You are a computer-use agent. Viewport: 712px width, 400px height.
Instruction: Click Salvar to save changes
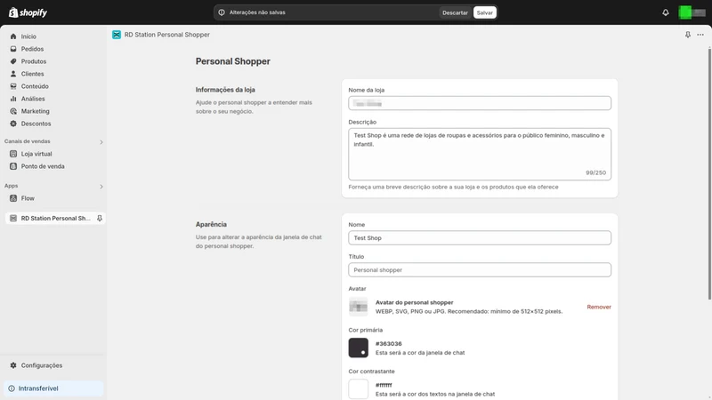tap(484, 12)
